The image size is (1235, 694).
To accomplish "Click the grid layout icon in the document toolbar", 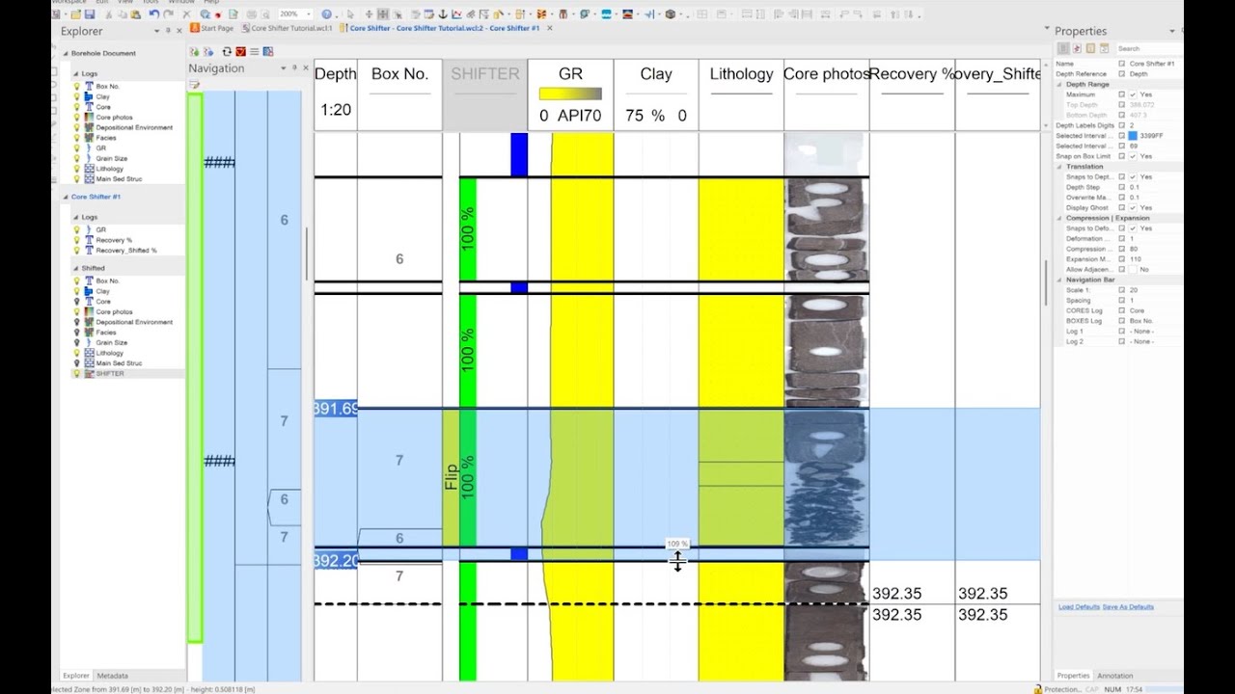I will [x=268, y=51].
